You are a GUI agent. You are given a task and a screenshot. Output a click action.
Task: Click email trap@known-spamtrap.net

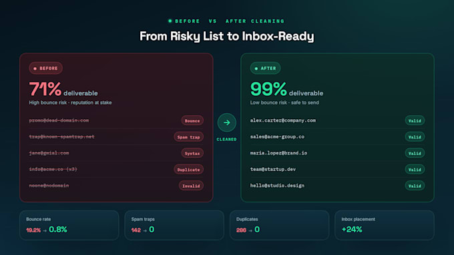point(61,136)
